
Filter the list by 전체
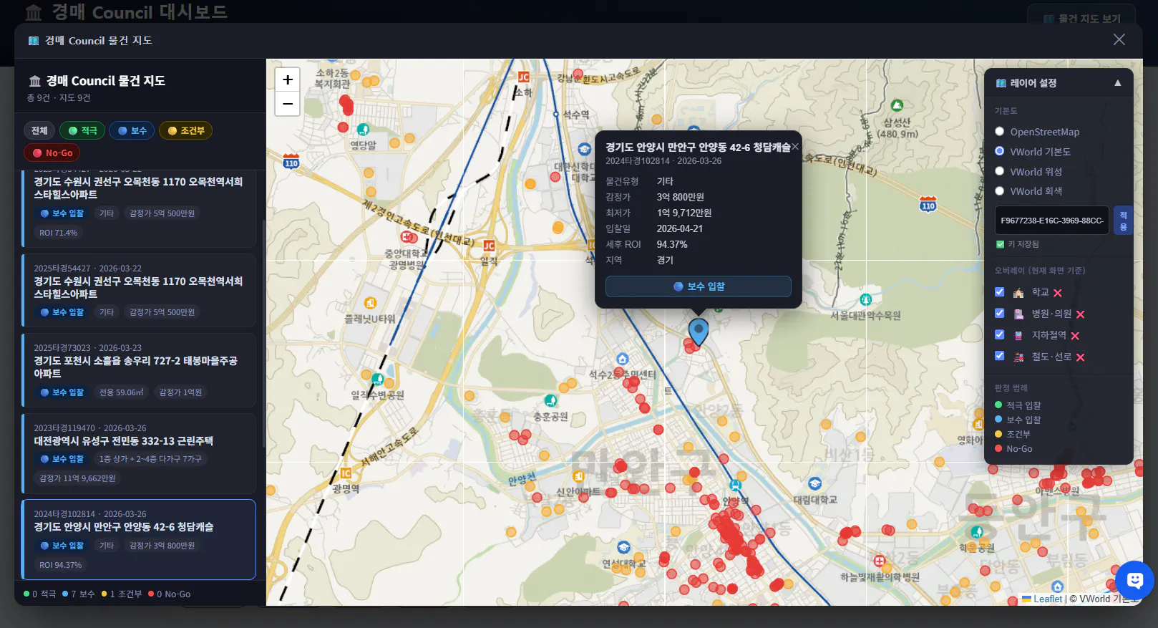[x=39, y=130]
